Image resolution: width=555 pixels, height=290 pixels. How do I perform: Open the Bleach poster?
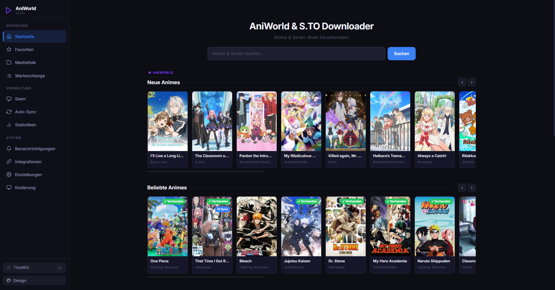[257, 227]
